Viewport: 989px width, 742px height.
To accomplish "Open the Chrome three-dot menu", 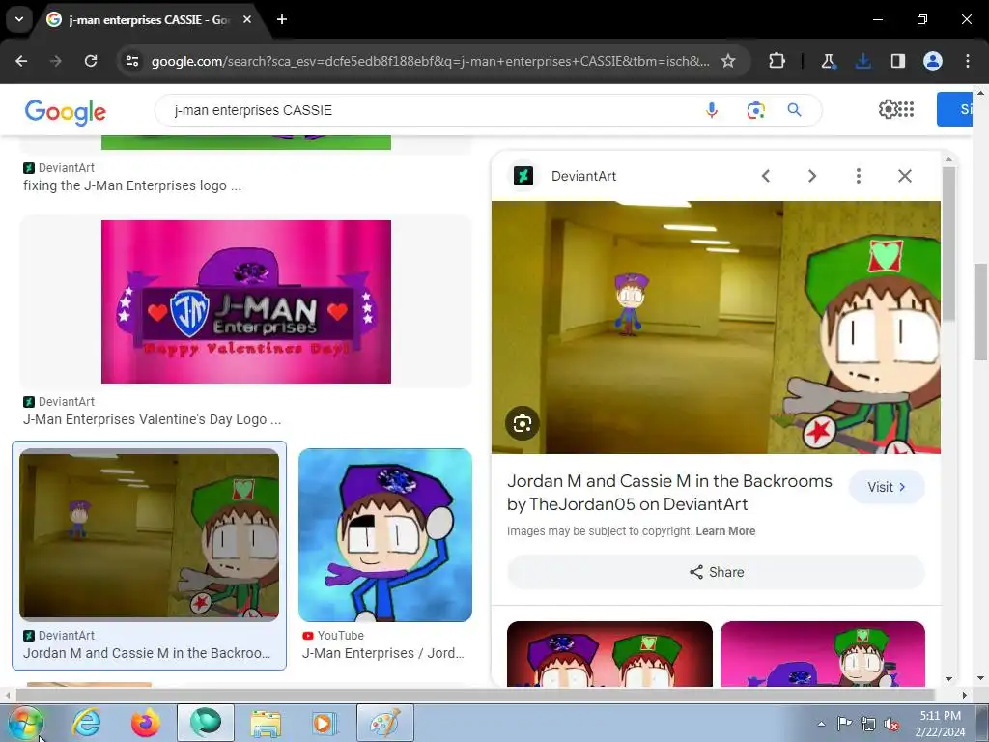I will click(968, 61).
